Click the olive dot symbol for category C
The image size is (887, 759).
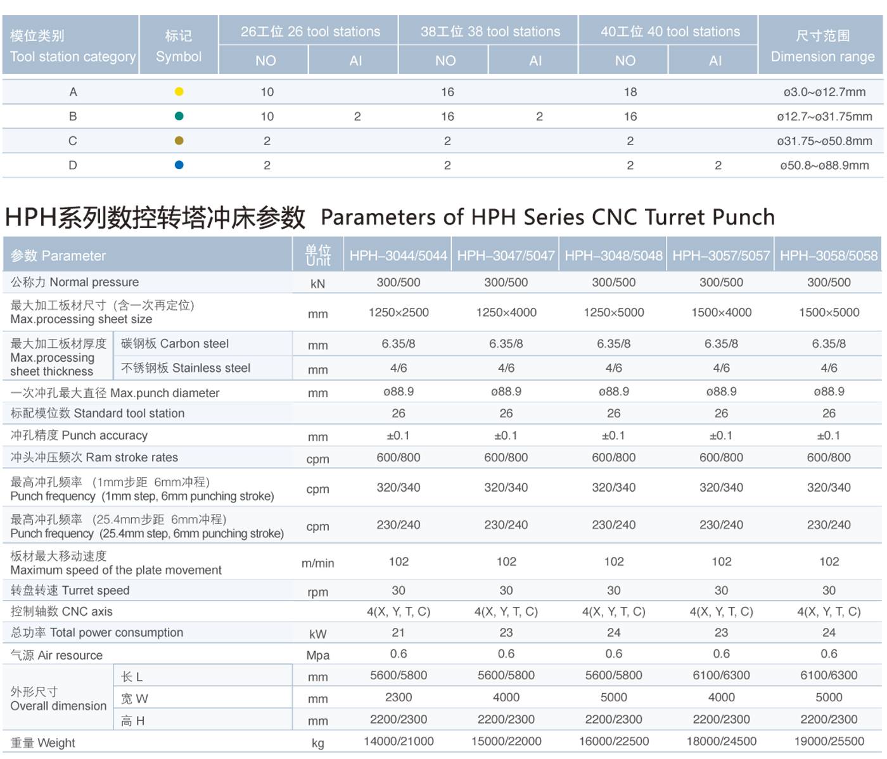coord(179,141)
